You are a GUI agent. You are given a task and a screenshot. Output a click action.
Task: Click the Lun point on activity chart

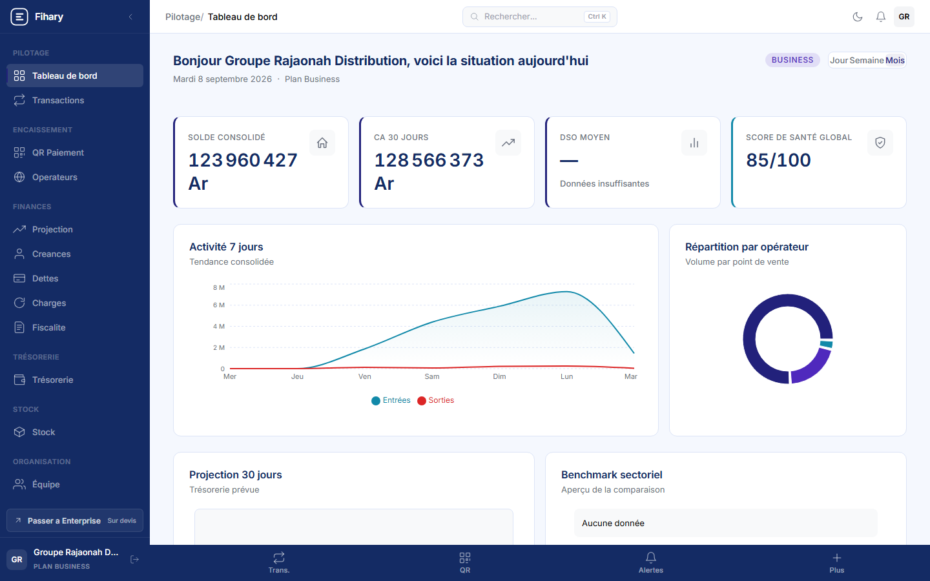[x=566, y=292]
